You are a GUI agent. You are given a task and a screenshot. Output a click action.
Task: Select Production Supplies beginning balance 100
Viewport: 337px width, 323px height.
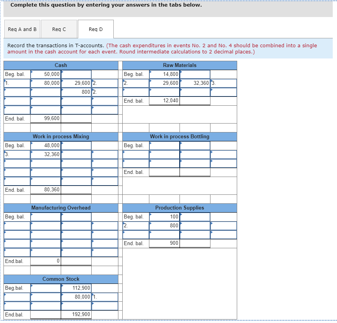coord(164,217)
